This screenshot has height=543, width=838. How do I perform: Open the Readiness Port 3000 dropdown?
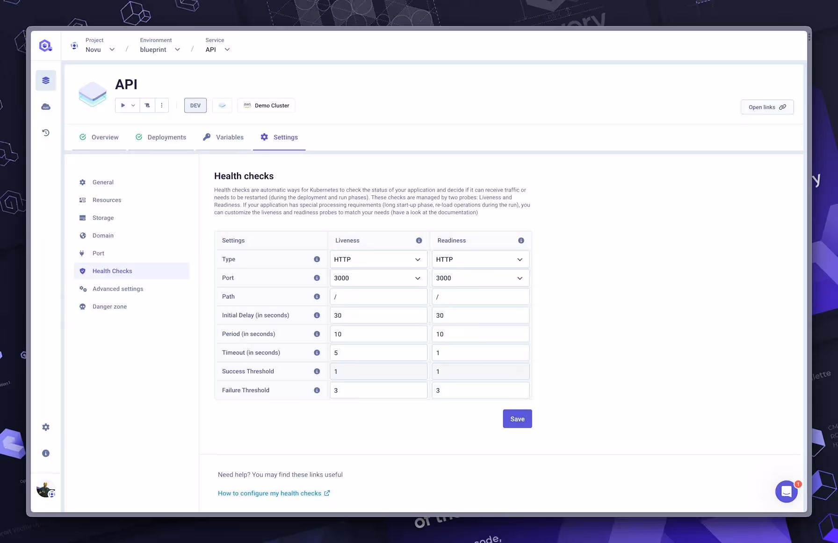click(x=480, y=278)
